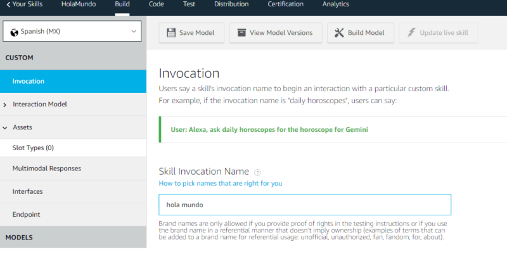Viewport: 507px width, 280px height.
Task: Go to the Distribution tab
Action: point(231,4)
